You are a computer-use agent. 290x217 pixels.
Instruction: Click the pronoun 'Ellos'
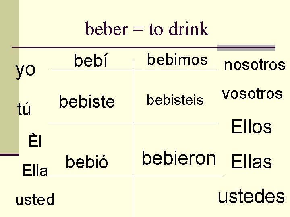[251, 126]
